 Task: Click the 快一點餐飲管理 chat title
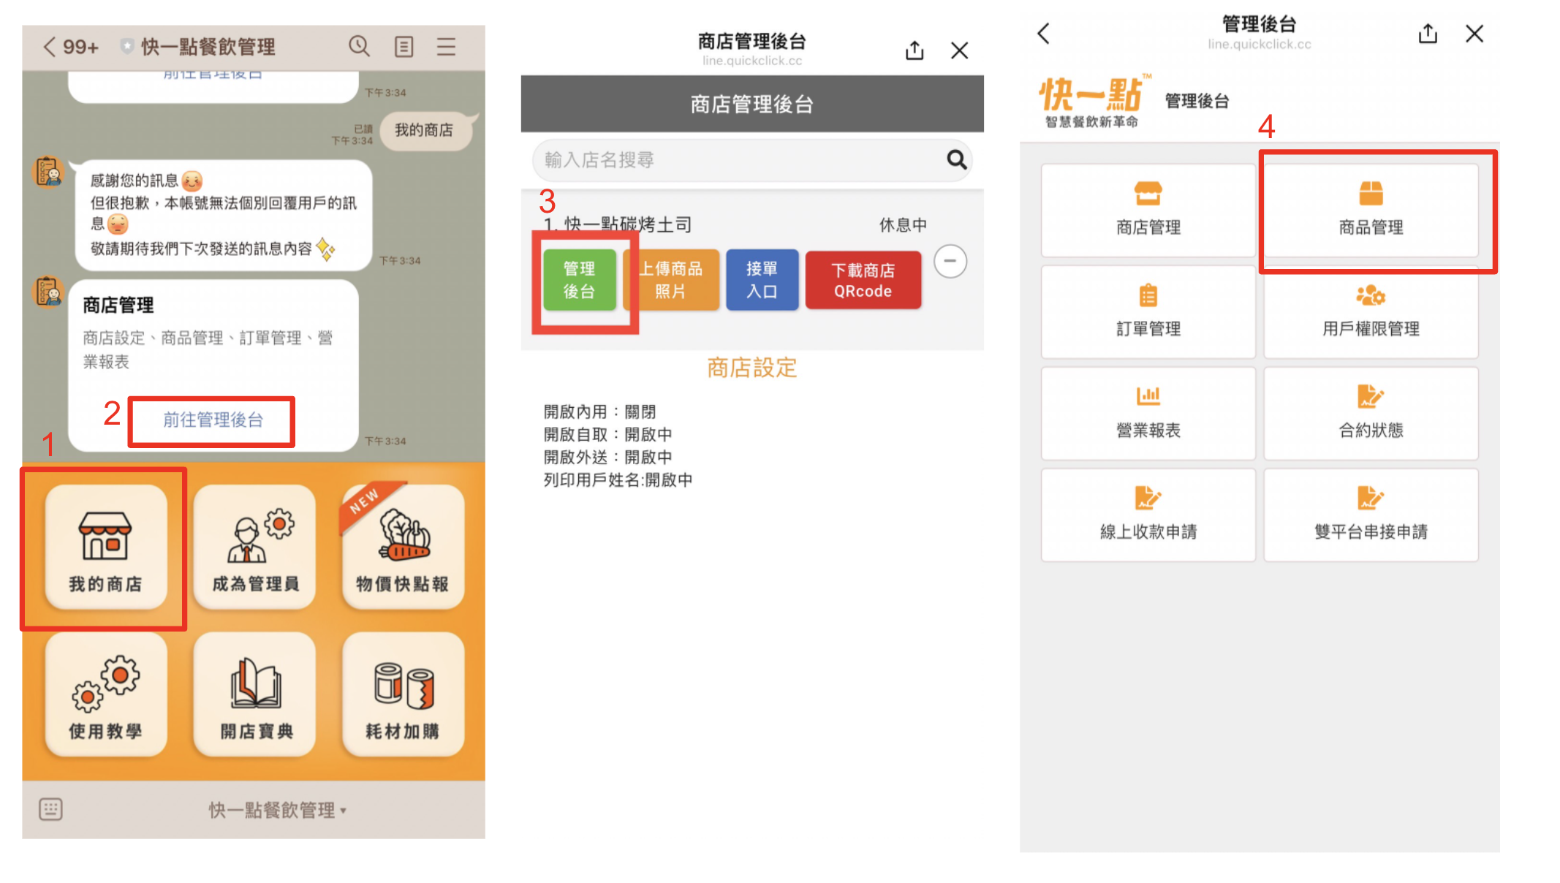208,47
